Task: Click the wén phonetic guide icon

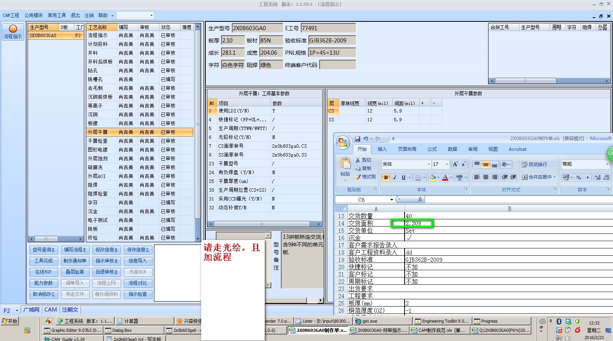Action: [459, 178]
